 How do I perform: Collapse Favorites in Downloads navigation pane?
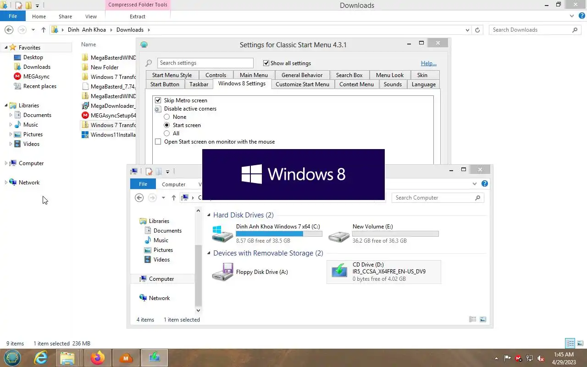(x=6, y=48)
